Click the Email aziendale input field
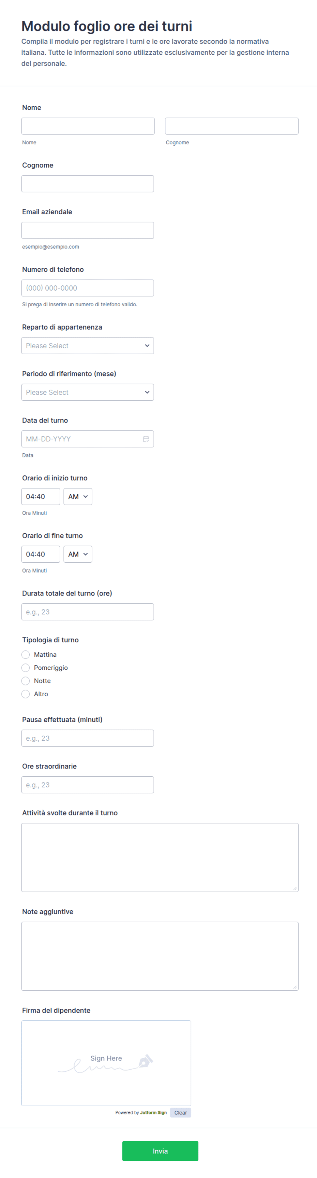 coord(88,230)
